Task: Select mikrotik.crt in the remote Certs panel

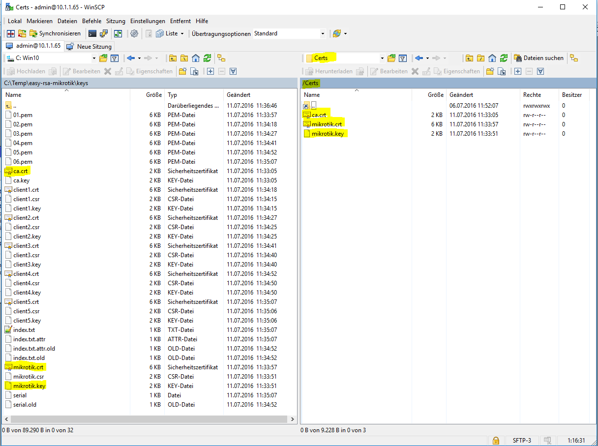Action: [327, 124]
